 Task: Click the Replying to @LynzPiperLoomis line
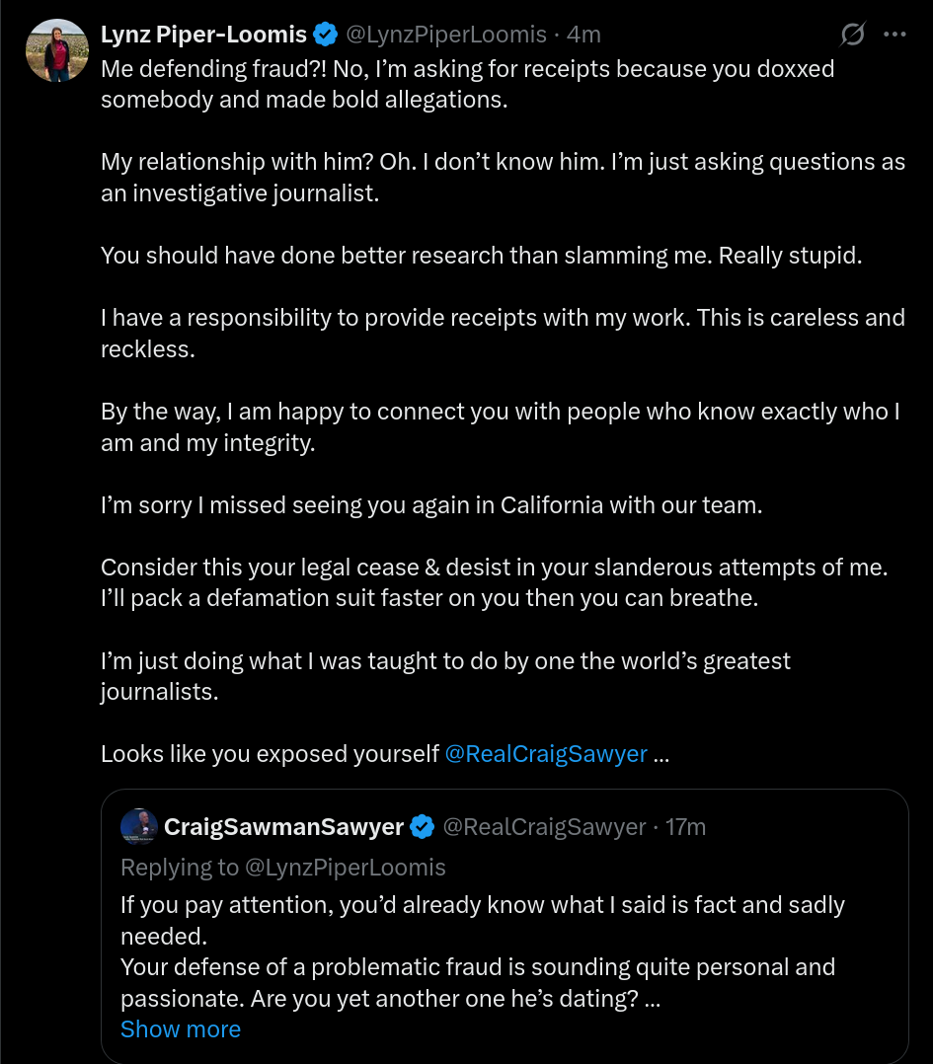pos(283,868)
